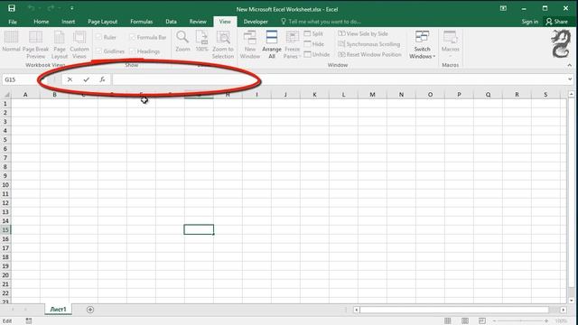Screen dimensions: 578x325
Task: Click zoom in plus button
Action: [546, 321]
